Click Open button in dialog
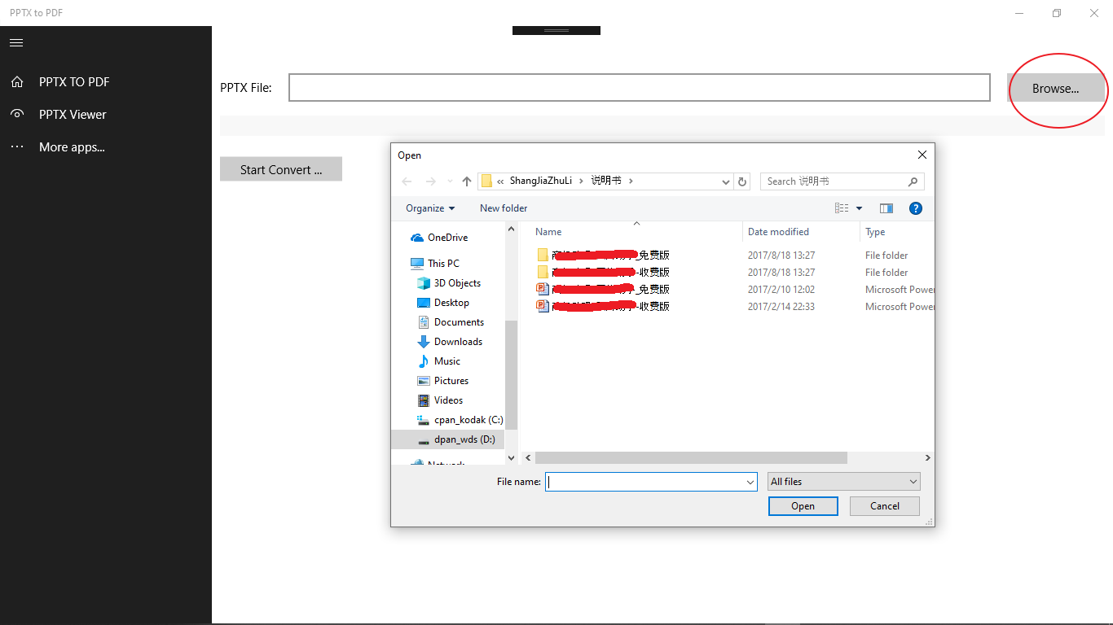 (x=803, y=506)
